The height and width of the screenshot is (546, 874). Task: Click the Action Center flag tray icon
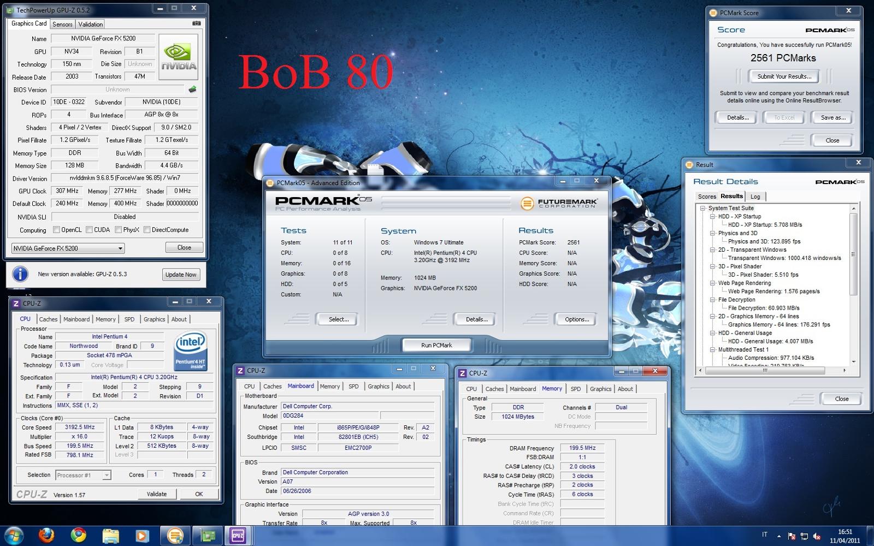[792, 536]
